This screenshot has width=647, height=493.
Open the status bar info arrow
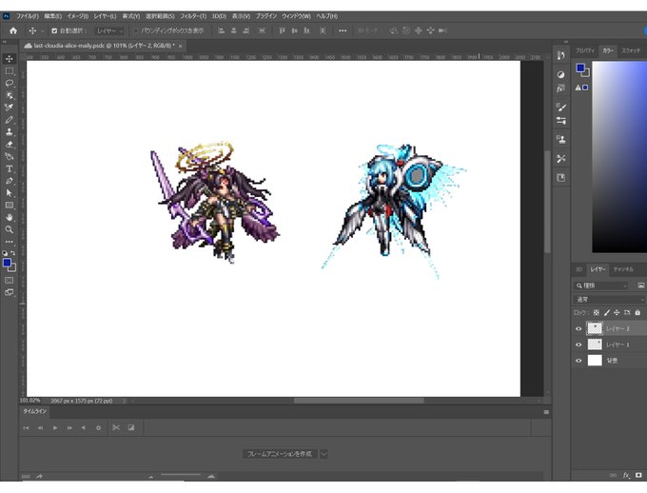click(x=124, y=401)
